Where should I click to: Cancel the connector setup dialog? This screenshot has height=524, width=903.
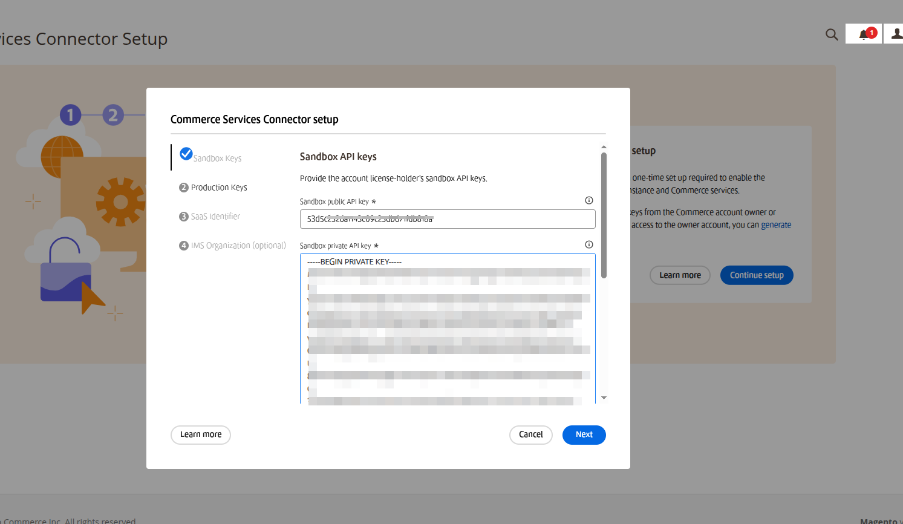click(530, 434)
